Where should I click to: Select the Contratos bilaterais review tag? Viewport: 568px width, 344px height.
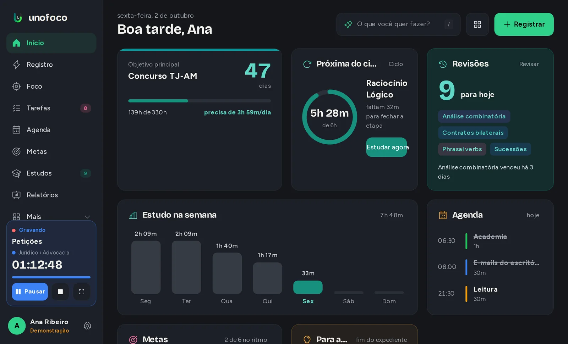pyautogui.click(x=473, y=133)
